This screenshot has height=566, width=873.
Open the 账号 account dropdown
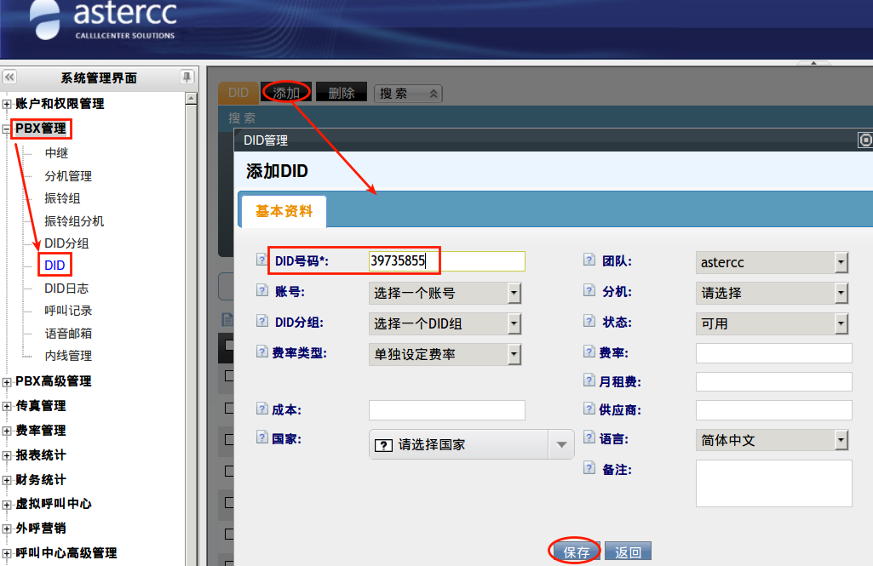pyautogui.click(x=444, y=294)
